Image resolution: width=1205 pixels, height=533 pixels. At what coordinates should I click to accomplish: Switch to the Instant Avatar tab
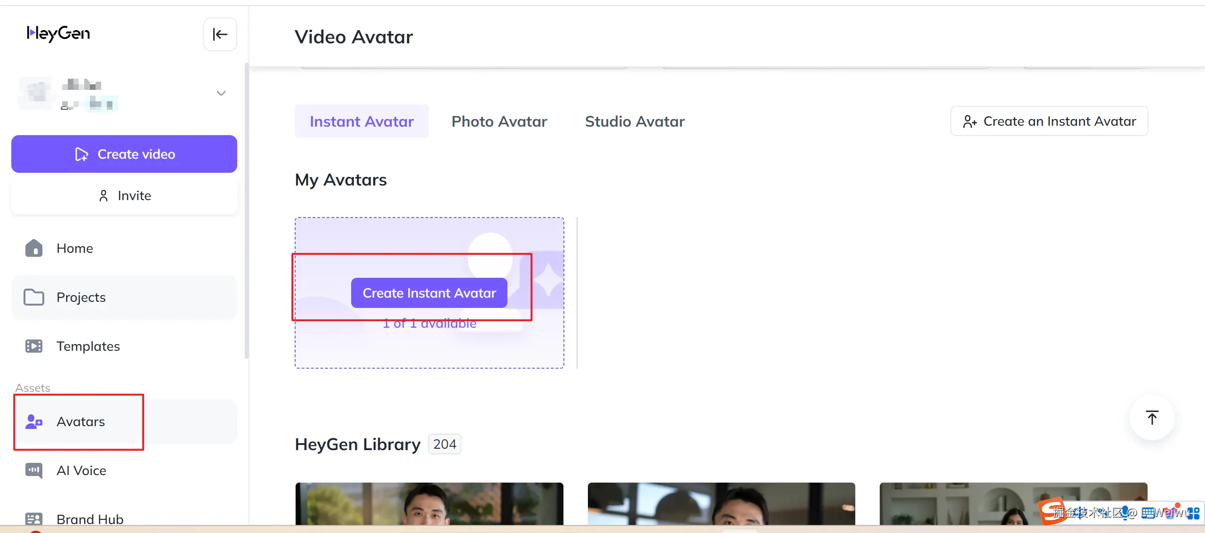[x=361, y=121]
